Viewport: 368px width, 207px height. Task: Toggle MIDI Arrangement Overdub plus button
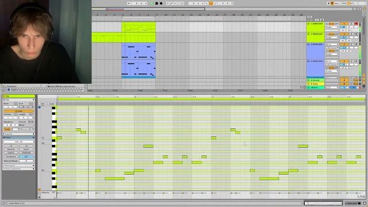tap(168, 3)
